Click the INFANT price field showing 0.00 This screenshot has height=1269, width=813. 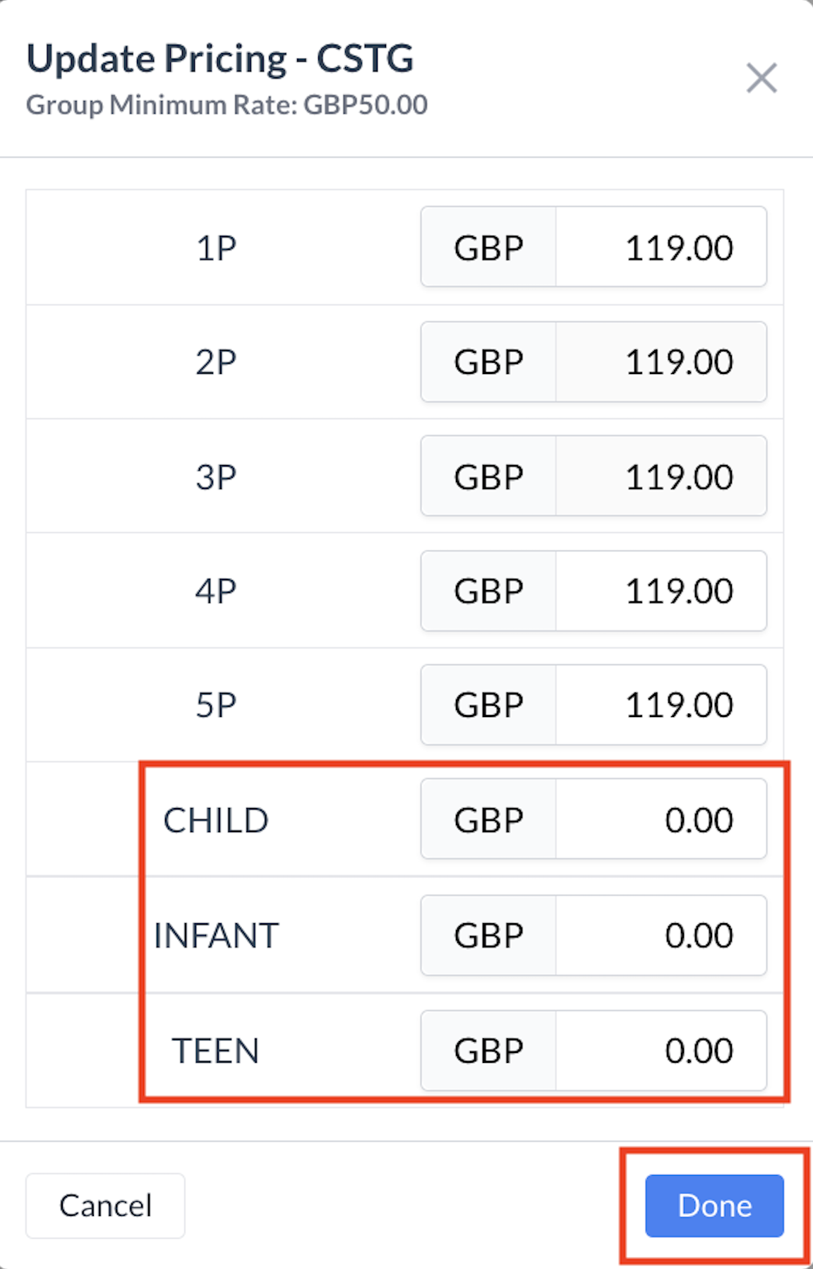click(661, 935)
